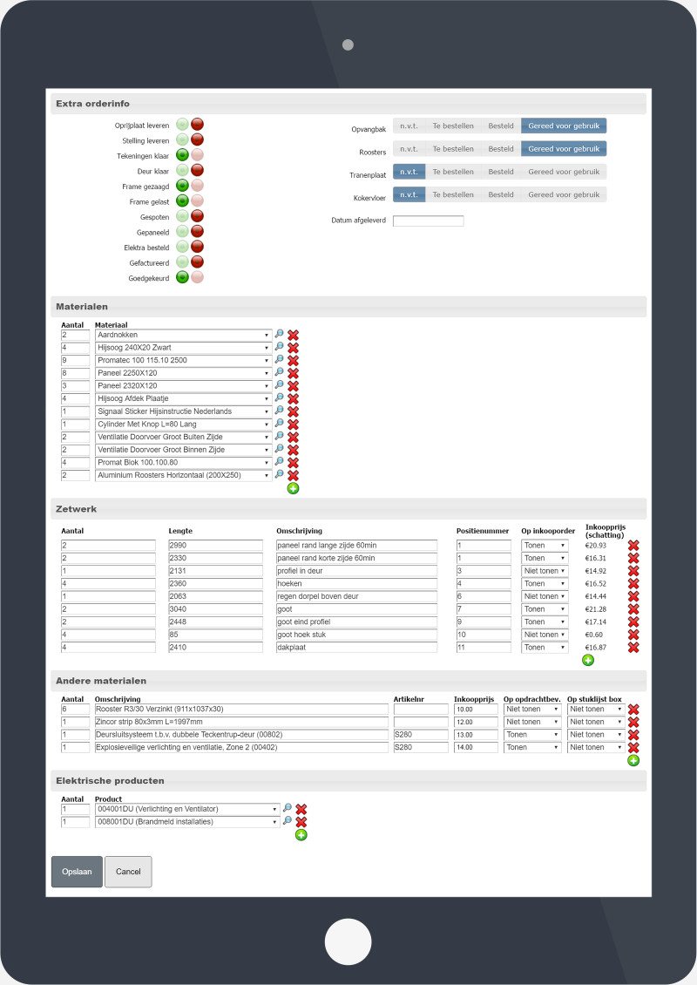Open Op inkooporder dropdown for hoeken
Image resolution: width=697 pixels, height=985 pixels.
tap(545, 583)
